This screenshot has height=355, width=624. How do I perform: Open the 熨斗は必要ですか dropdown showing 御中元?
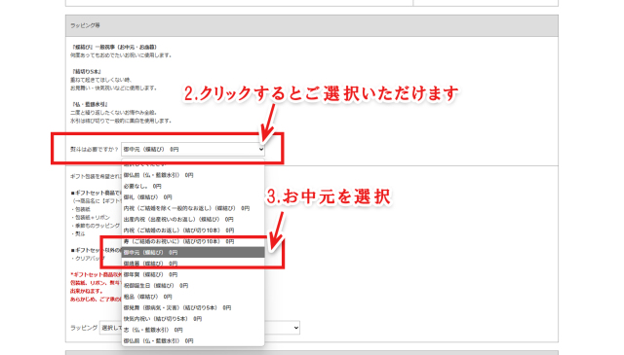193,150
